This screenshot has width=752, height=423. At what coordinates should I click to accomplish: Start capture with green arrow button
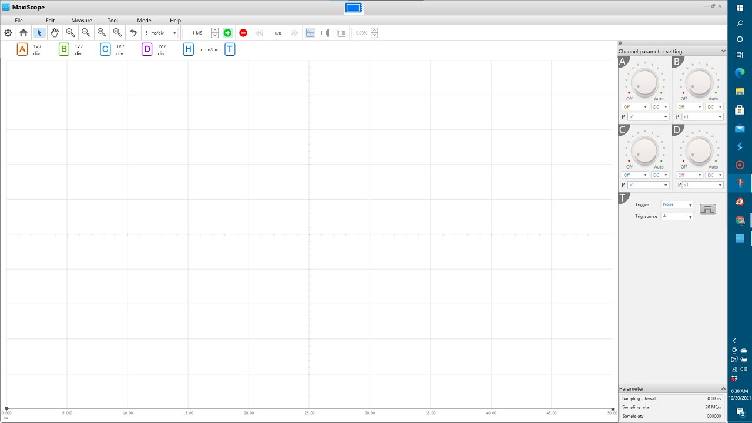click(227, 33)
